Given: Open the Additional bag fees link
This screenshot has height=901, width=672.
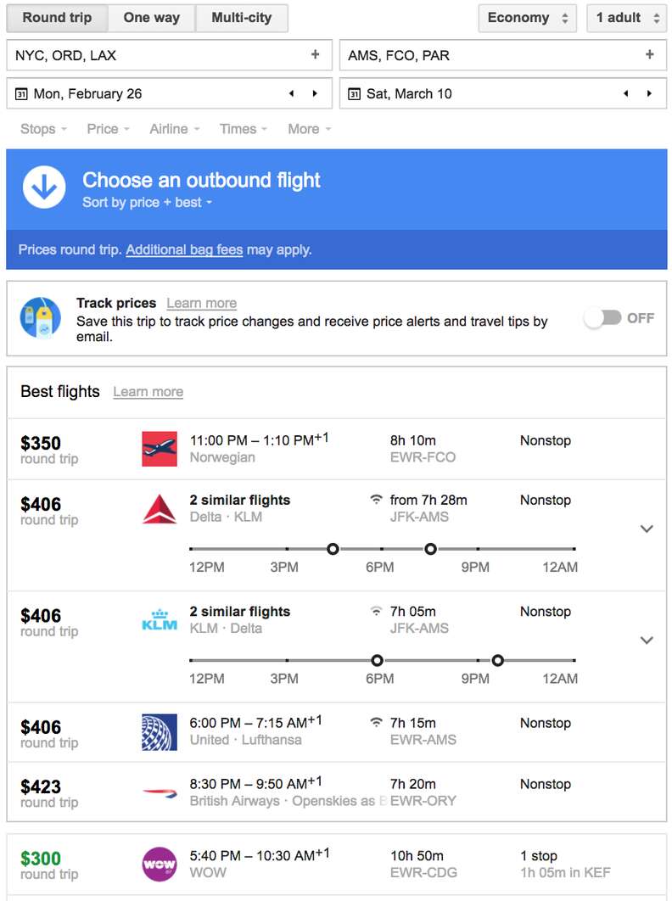Looking at the screenshot, I should pos(185,249).
